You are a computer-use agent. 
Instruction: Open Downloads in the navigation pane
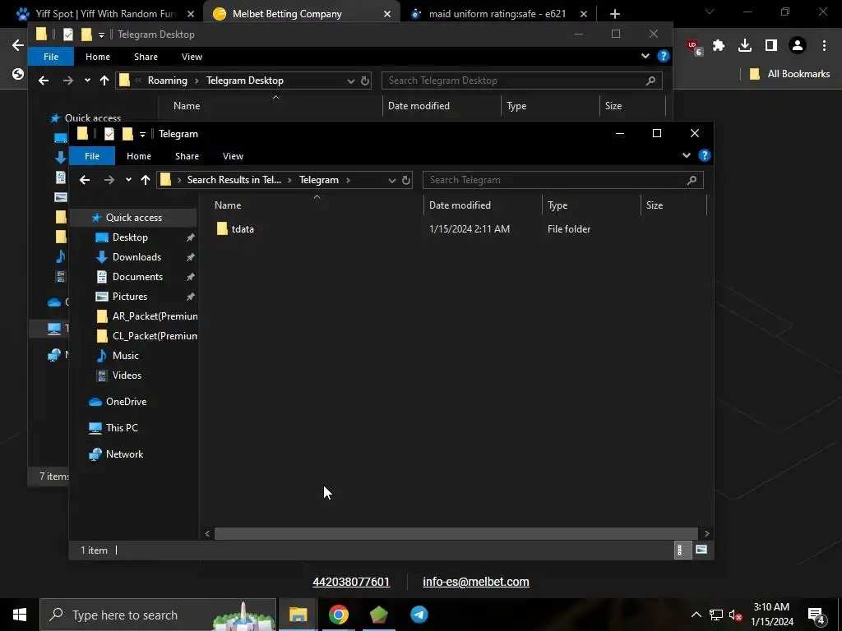coord(136,257)
